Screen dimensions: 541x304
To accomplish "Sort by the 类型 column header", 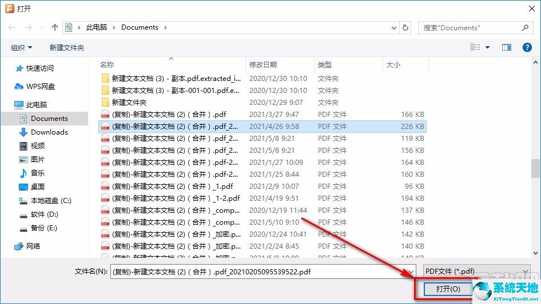I will point(325,64).
